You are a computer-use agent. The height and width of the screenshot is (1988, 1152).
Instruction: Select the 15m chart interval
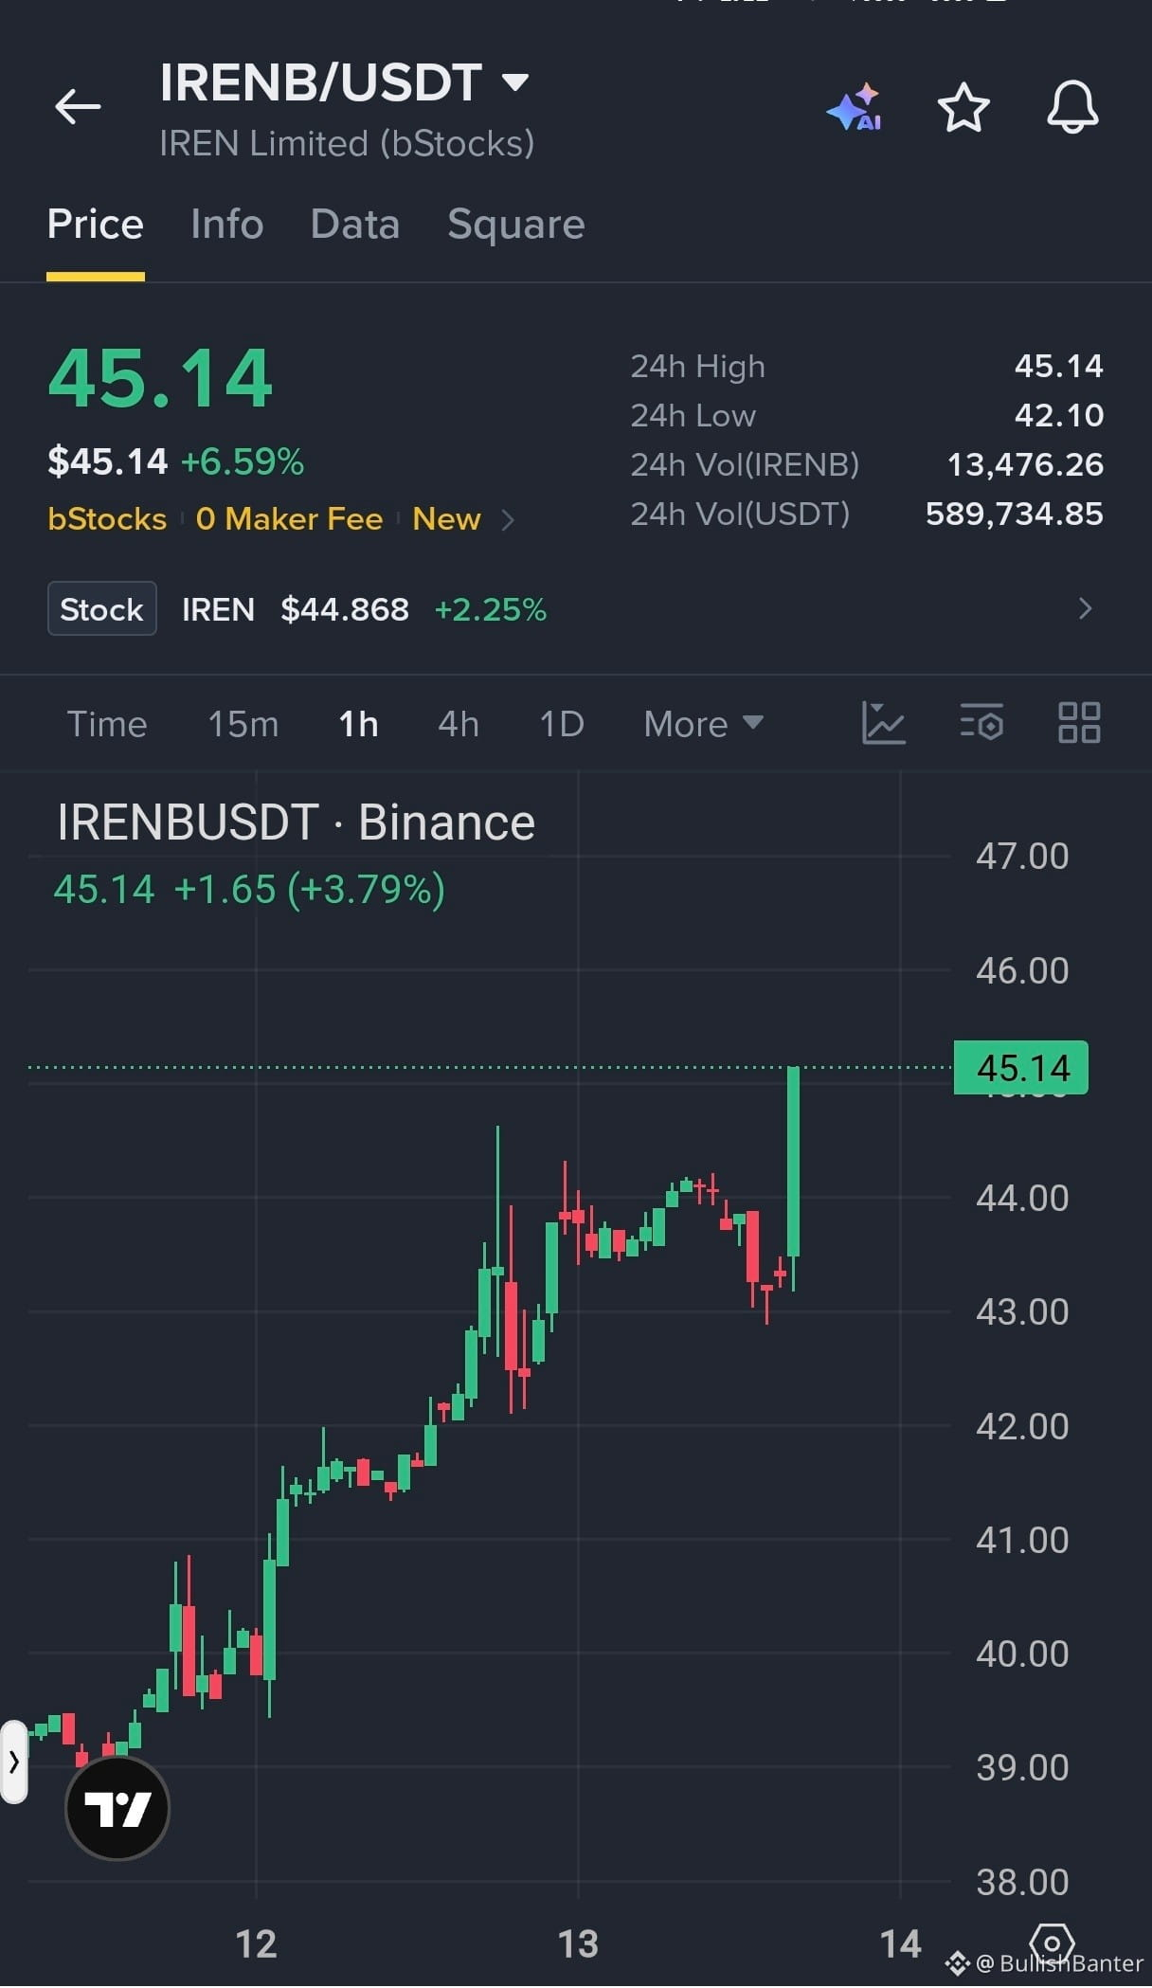pos(243,724)
